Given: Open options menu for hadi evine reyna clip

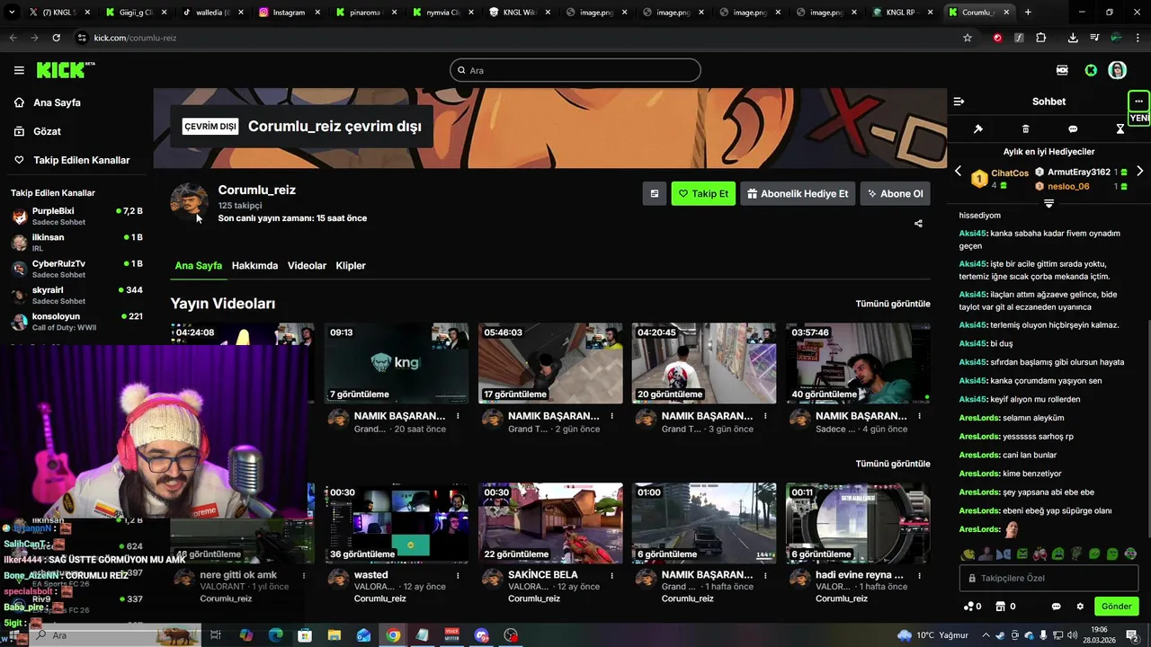Looking at the screenshot, I should tap(919, 575).
